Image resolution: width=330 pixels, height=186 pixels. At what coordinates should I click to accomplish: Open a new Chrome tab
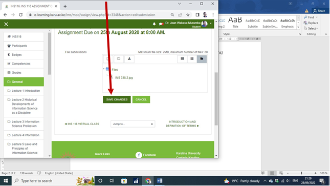(65, 6)
